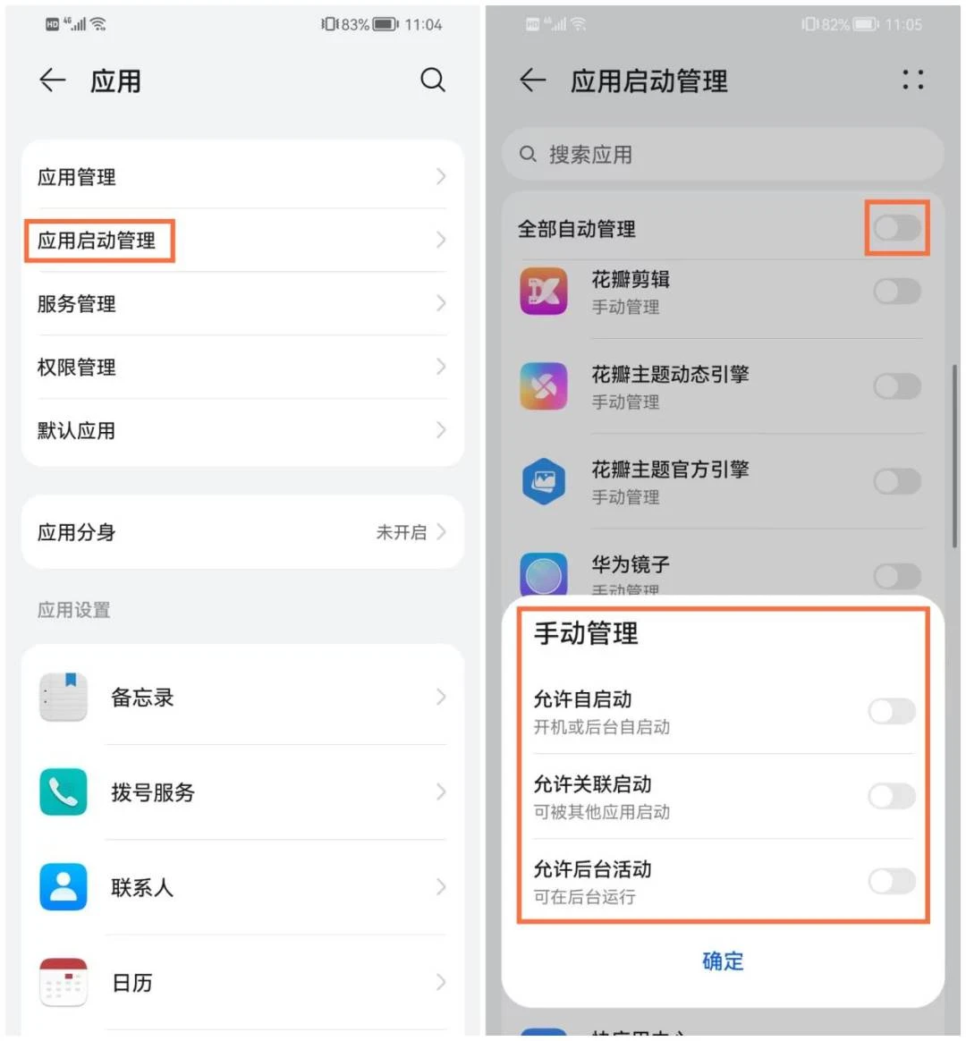Tap the 备忘录 notepad app icon
Image resolution: width=966 pixels, height=1041 pixels.
pyautogui.click(x=64, y=697)
